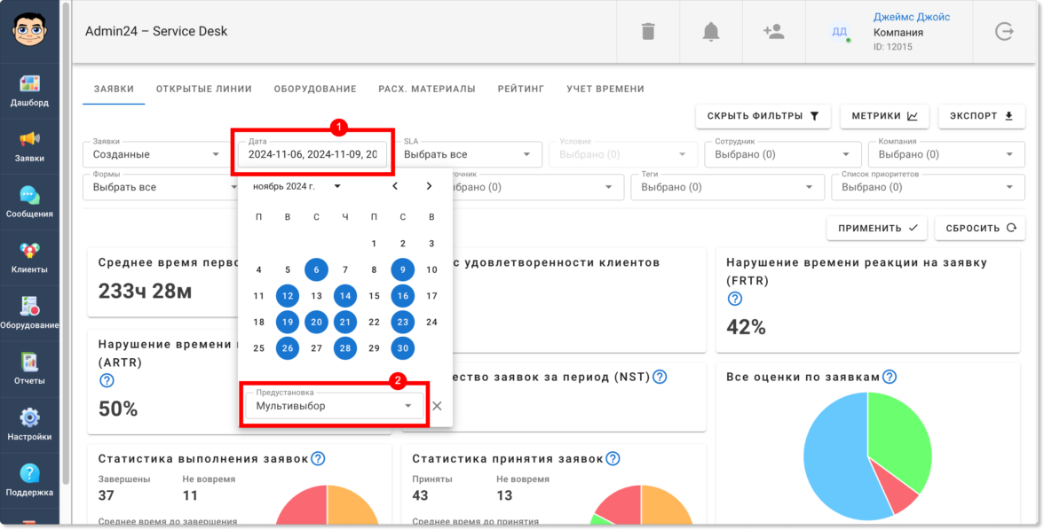Open the trash bin icon in header

tap(648, 31)
